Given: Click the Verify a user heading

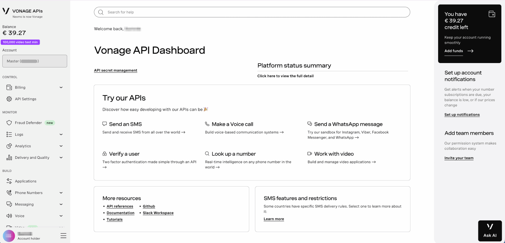Looking at the screenshot, I should click(x=124, y=154).
